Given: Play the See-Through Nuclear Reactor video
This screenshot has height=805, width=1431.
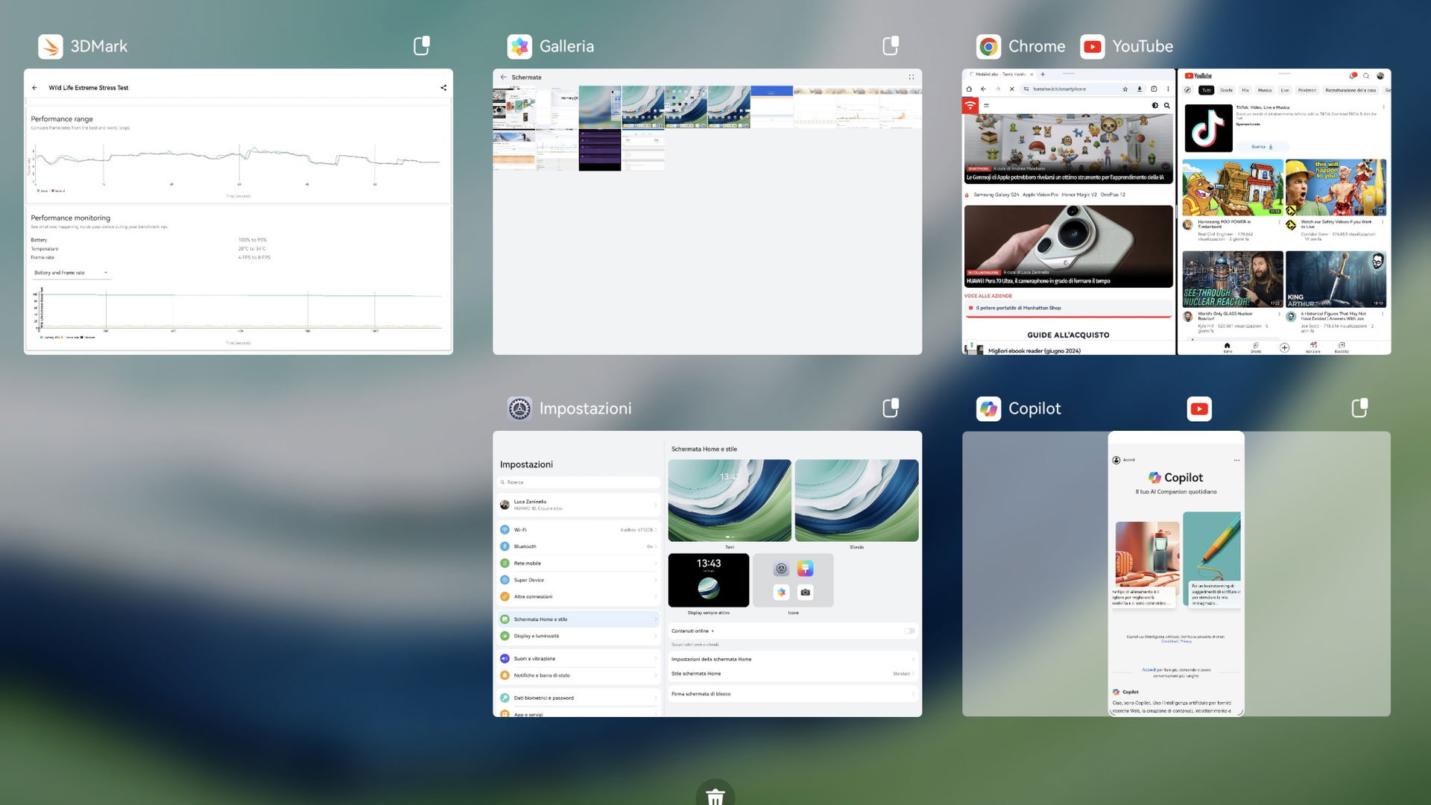Looking at the screenshot, I should click(x=1233, y=279).
